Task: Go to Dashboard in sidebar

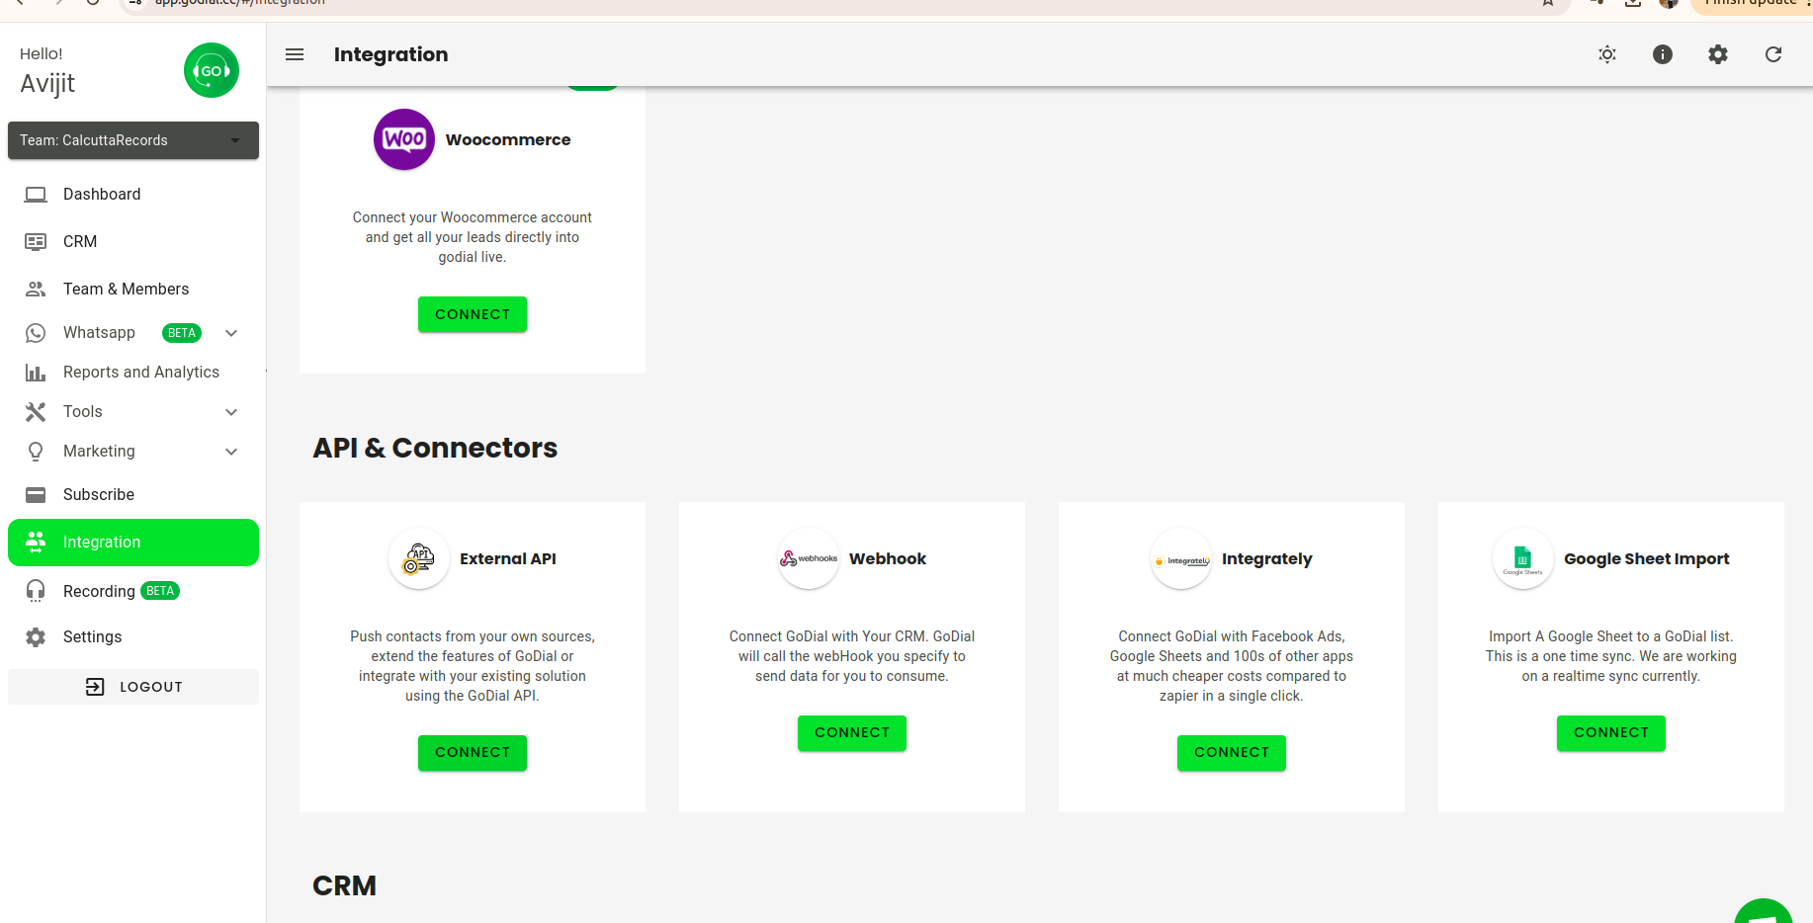Action: [x=133, y=195]
